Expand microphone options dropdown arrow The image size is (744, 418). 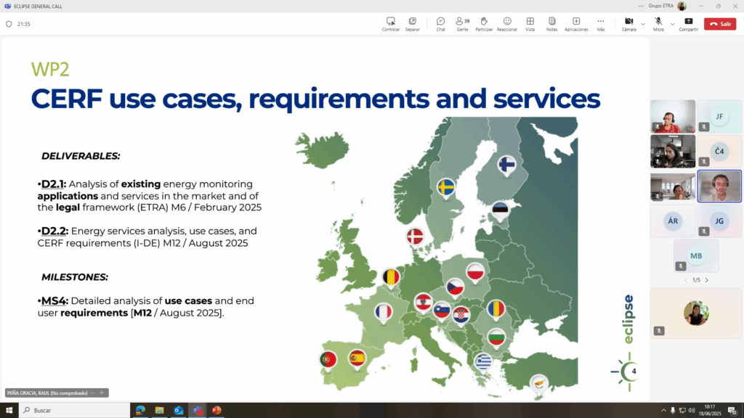tap(672, 23)
